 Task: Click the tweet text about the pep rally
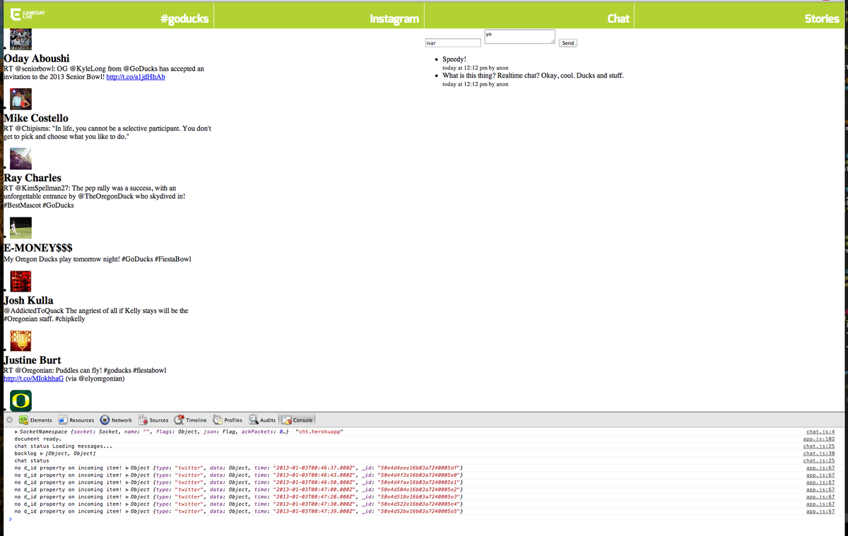[95, 196]
